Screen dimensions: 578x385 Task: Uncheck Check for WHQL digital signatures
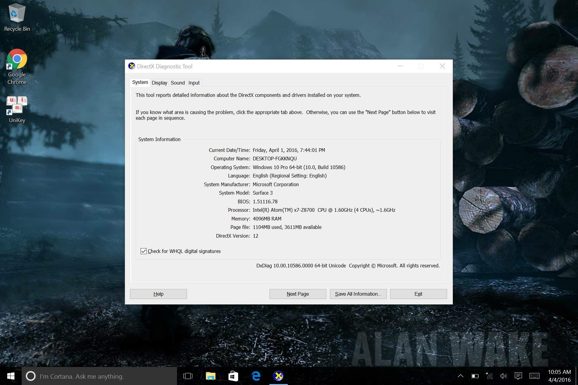(144, 251)
